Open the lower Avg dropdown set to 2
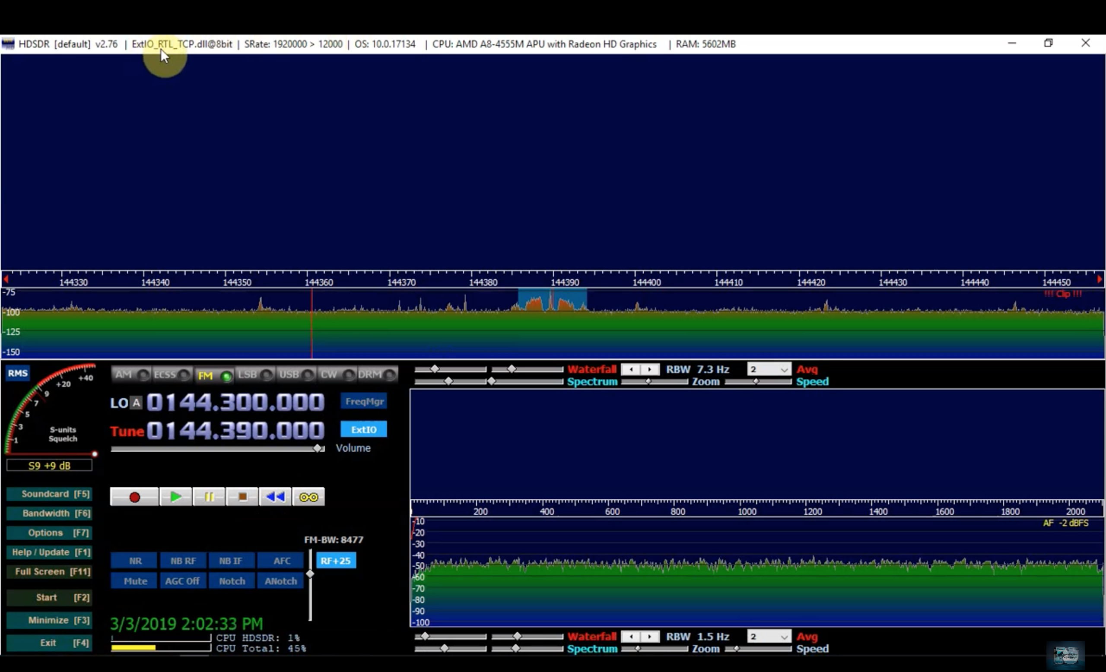 769,637
